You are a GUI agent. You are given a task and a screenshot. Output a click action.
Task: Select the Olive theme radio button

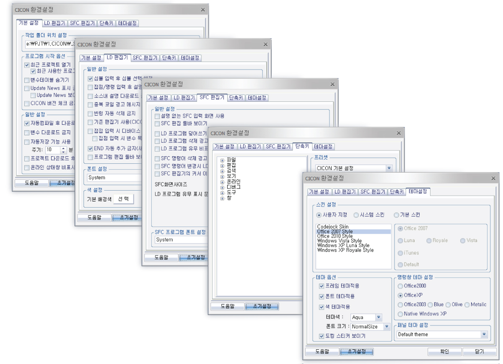click(x=448, y=305)
